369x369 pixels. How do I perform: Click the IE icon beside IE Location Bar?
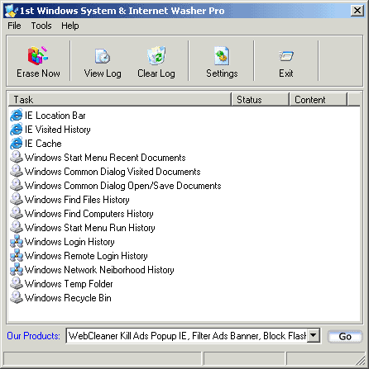[17, 115]
